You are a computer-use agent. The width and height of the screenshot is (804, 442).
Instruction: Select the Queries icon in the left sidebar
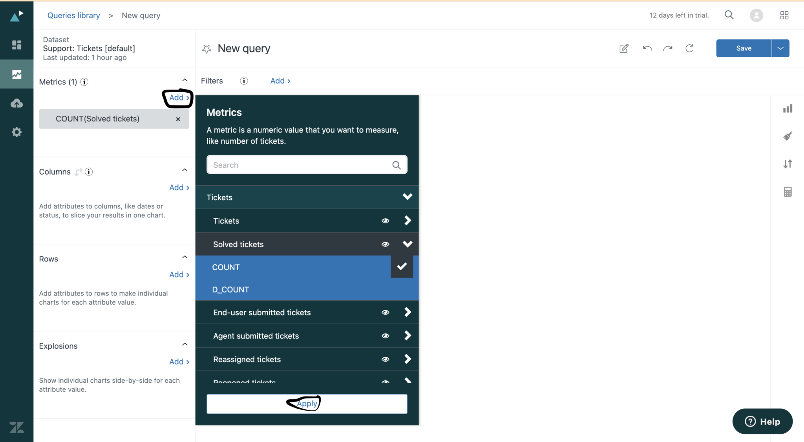pyautogui.click(x=16, y=74)
